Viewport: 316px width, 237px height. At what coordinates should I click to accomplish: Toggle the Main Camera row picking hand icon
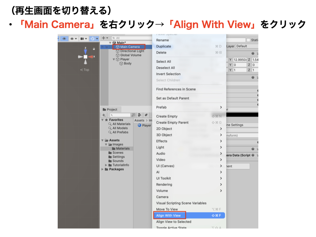click(x=106, y=47)
